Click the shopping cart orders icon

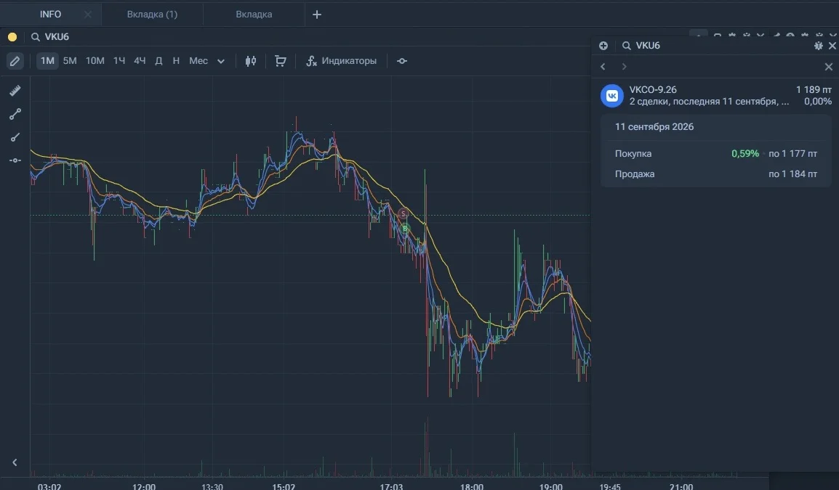(x=281, y=61)
